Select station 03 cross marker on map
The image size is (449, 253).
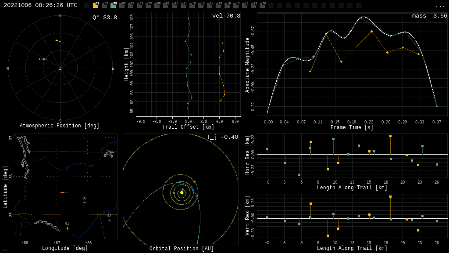point(85,202)
